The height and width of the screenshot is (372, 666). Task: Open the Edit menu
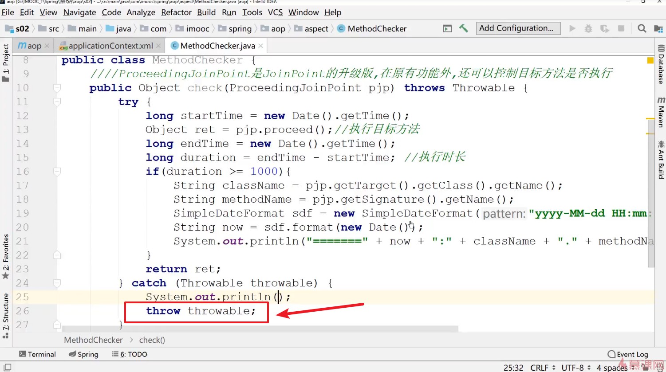coord(27,12)
